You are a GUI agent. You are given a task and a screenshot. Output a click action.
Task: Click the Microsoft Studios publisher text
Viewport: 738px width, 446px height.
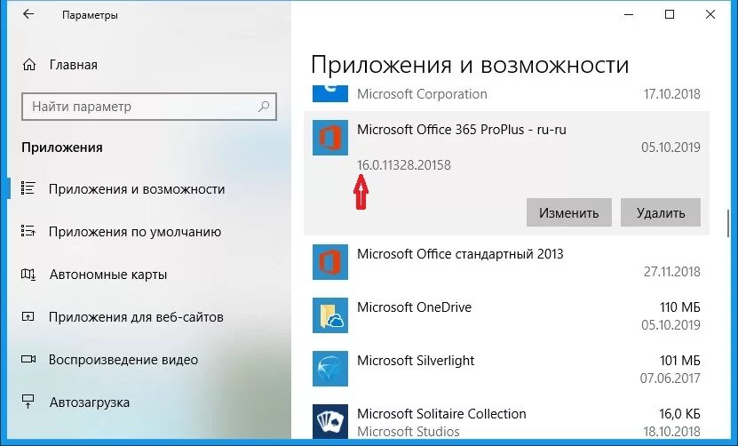pos(408,431)
